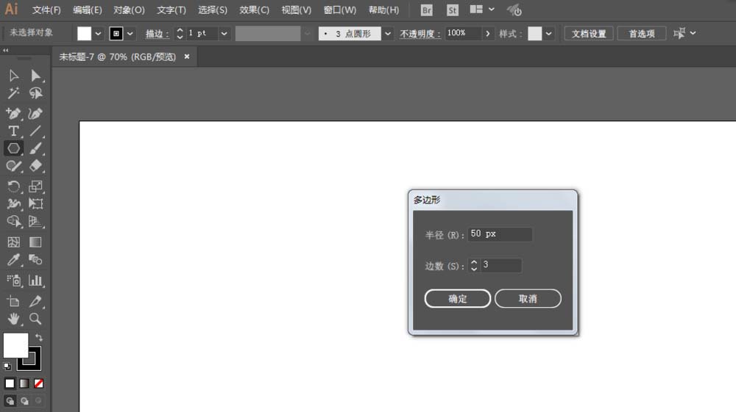The height and width of the screenshot is (412, 736).
Task: Select the Column Graph tool
Action: 35,281
